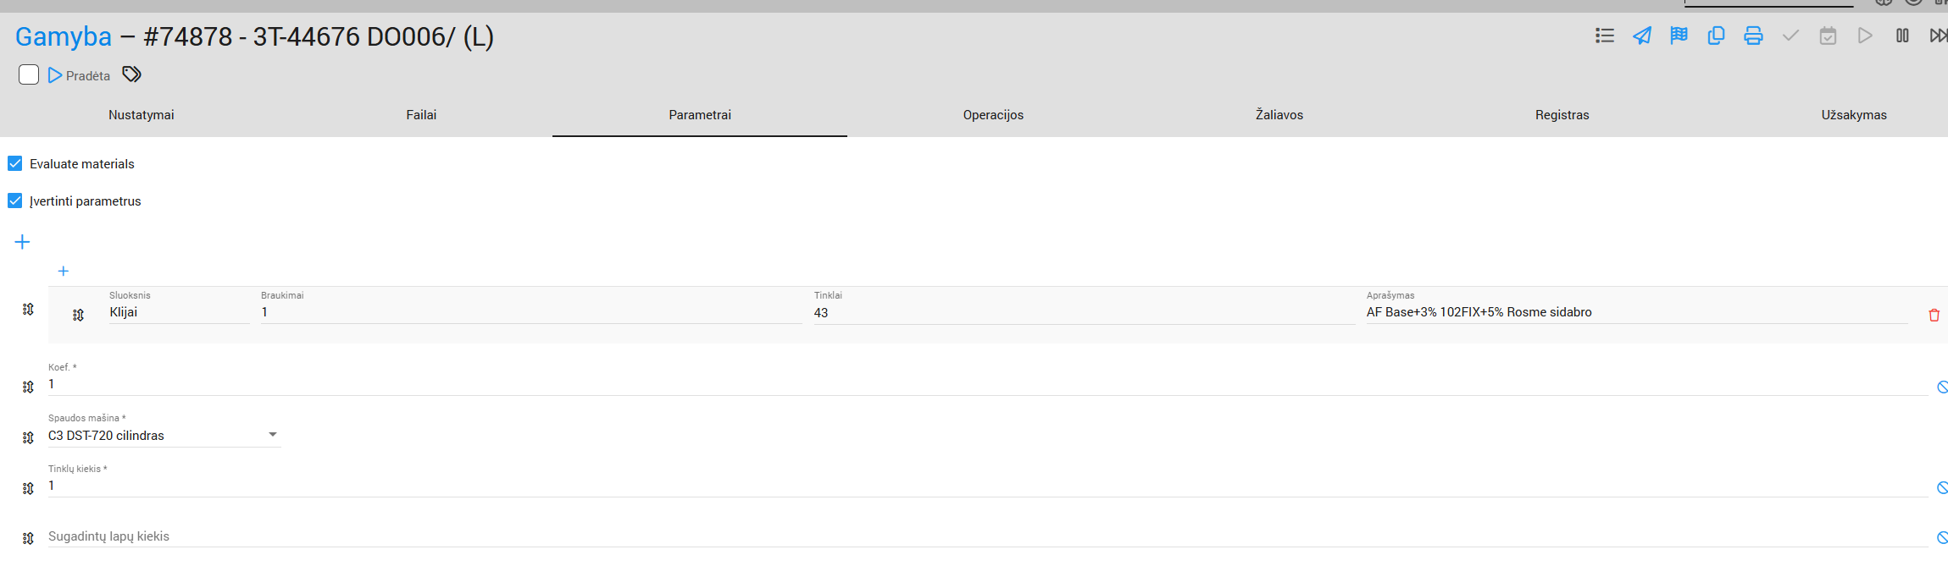This screenshot has height=566, width=1948.
Task: Click the printer icon
Action: point(1753,36)
